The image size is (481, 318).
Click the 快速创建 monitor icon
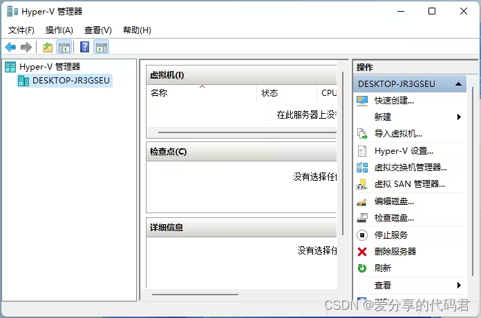pyautogui.click(x=362, y=101)
